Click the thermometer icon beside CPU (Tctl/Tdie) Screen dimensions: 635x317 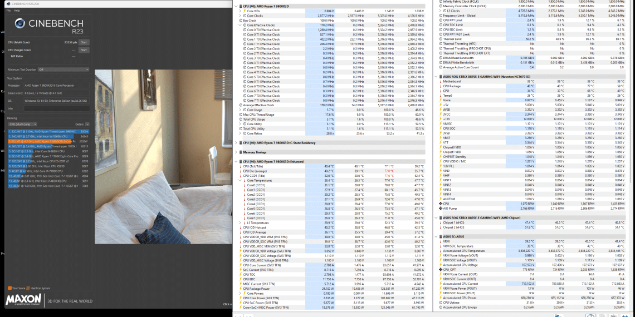(x=241, y=166)
